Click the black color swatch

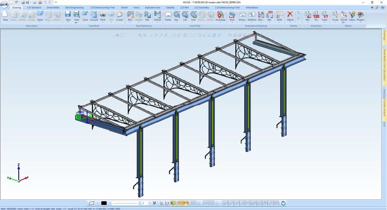click(104, 203)
